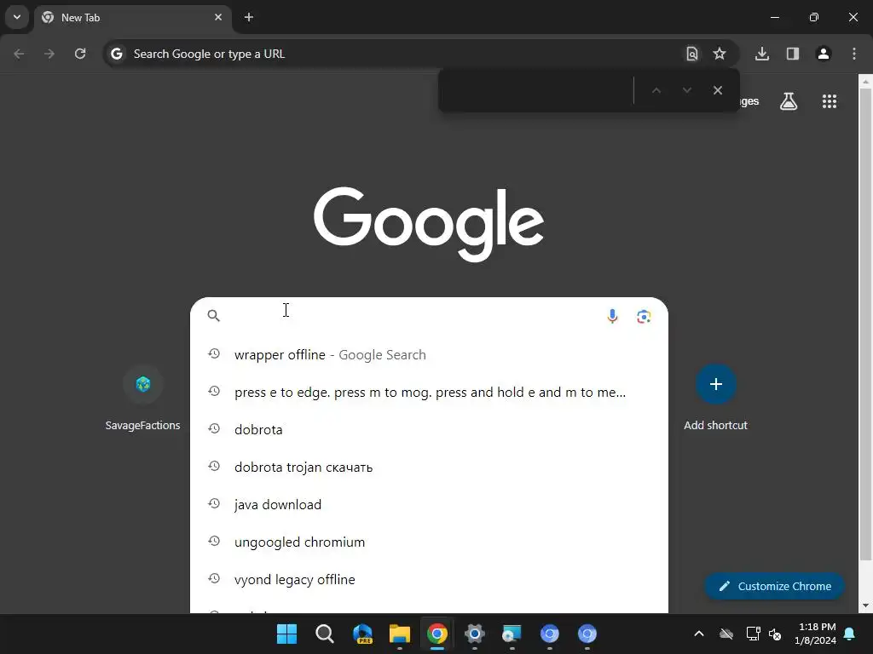Reload the current page
Image resolution: width=873 pixels, height=654 pixels.
(80, 54)
